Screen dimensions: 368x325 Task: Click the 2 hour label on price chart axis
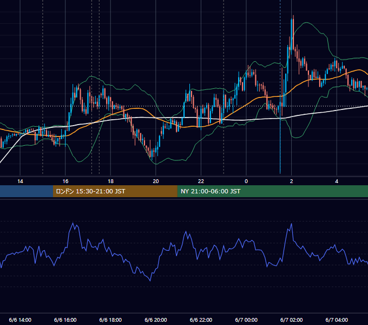pos(292,181)
